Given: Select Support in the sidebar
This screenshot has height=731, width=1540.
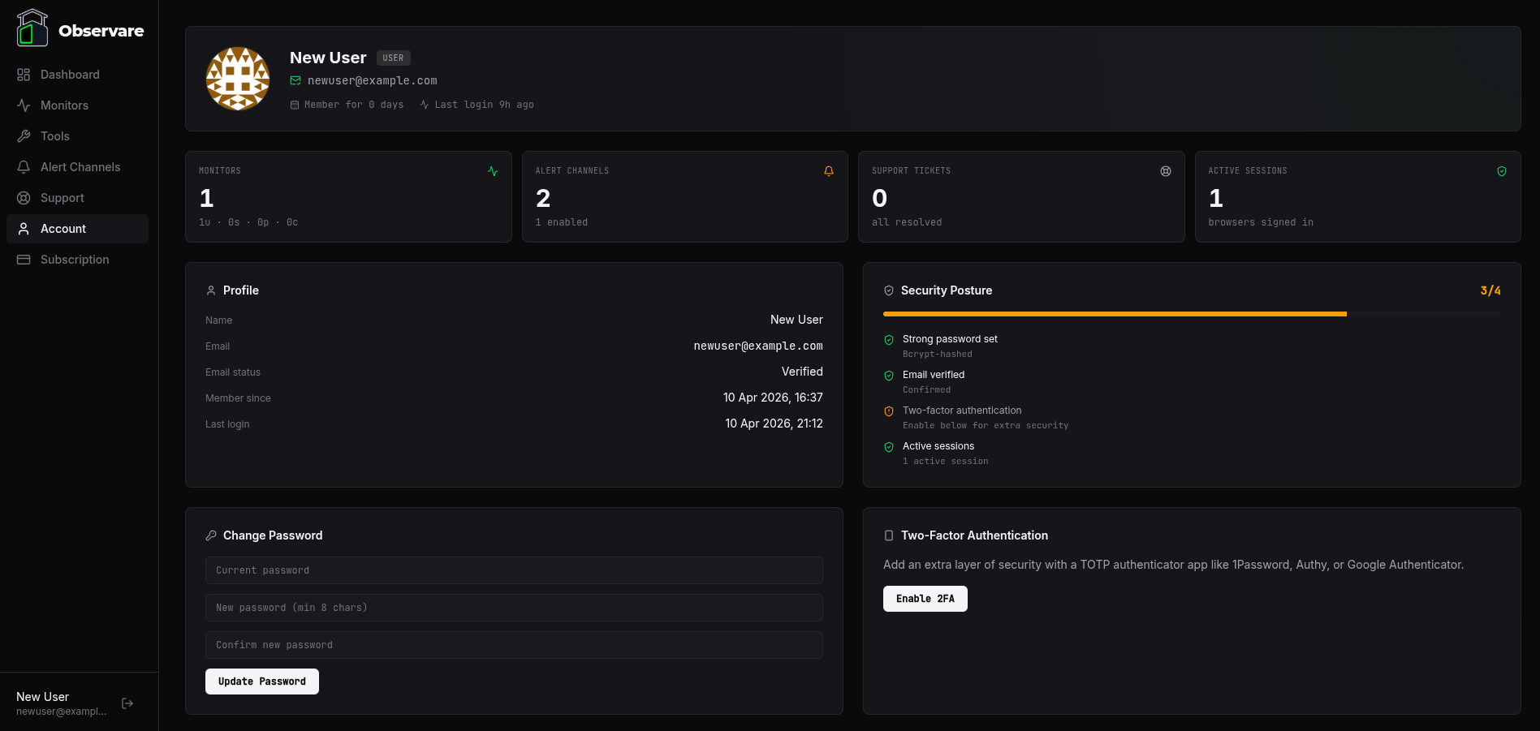Looking at the screenshot, I should [62, 197].
